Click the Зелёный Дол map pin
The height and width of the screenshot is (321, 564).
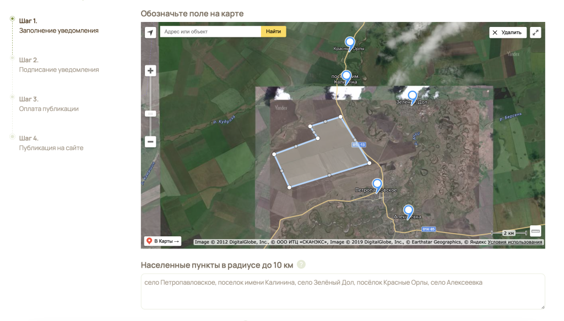pos(412,97)
